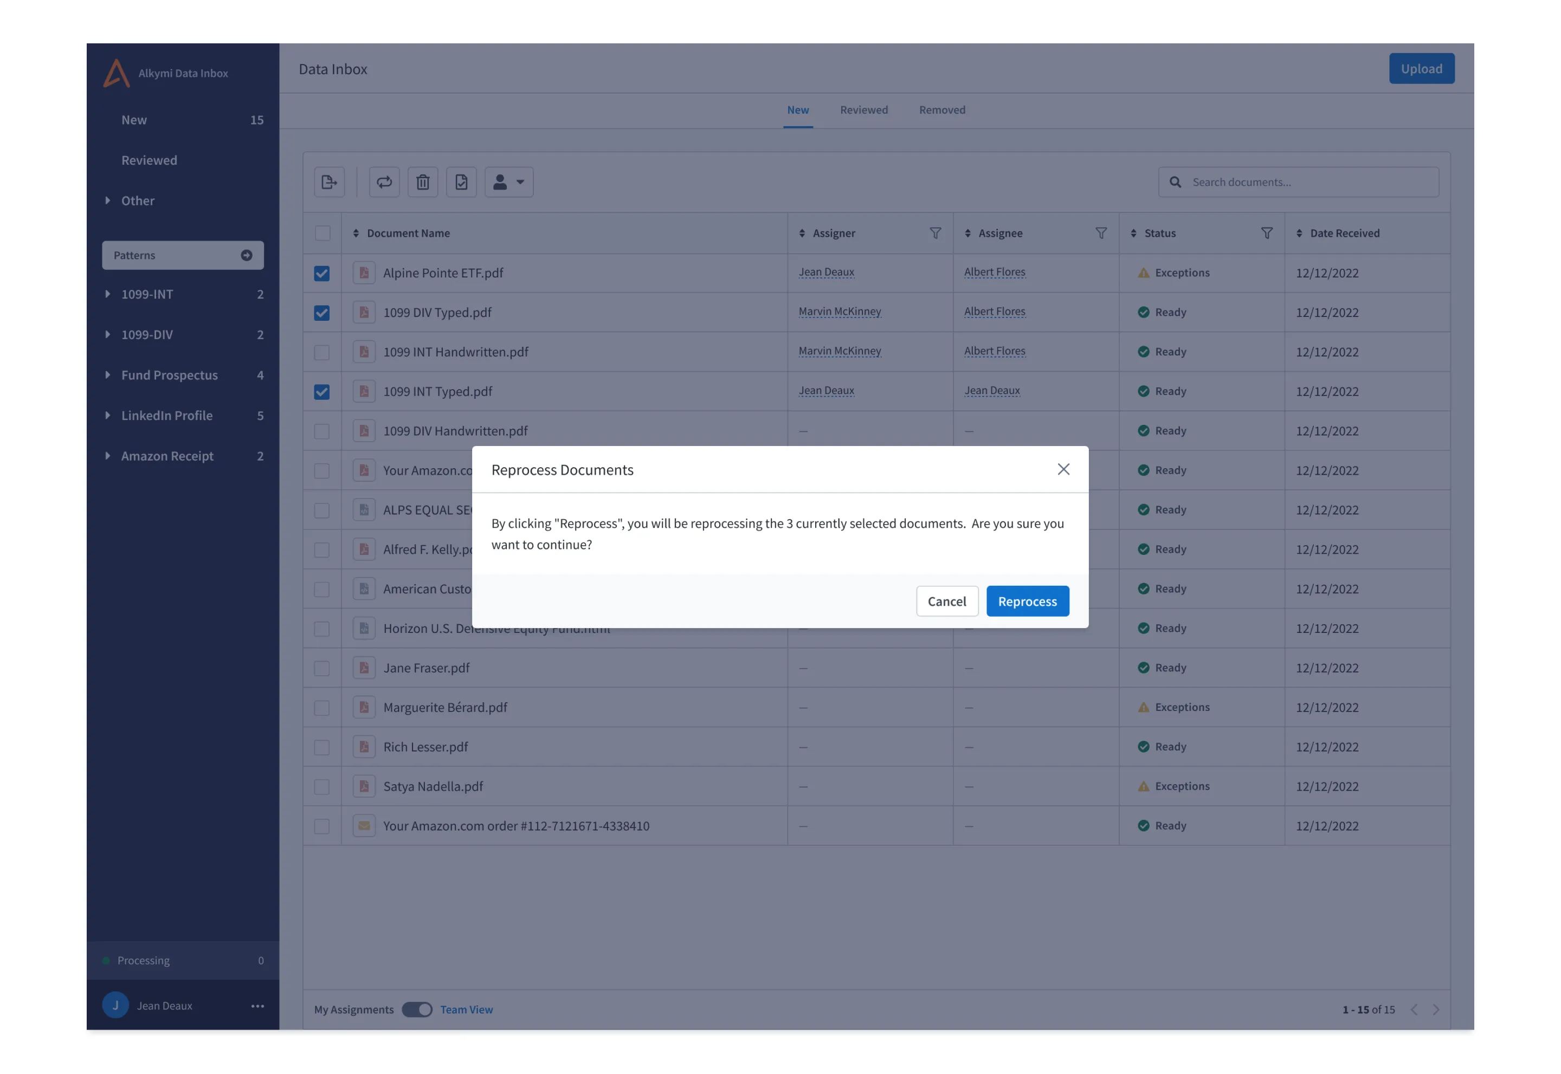Uncheck the 1099 INT Typed.pdf checkbox
This screenshot has width=1561, height=1074.
click(322, 392)
